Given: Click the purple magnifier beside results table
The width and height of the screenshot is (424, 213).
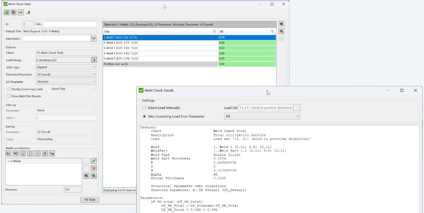Looking at the screenshot, I should [282, 24].
